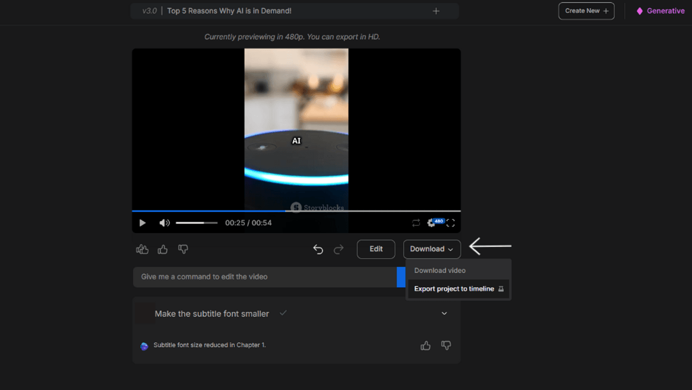Image resolution: width=692 pixels, height=390 pixels.
Task: Open the Download dropdown
Action: tap(432, 249)
